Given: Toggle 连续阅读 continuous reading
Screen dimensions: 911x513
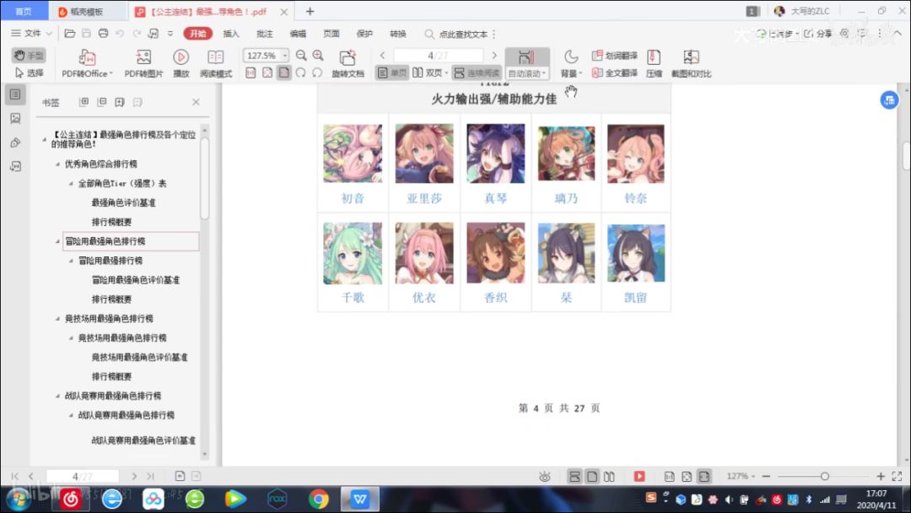Looking at the screenshot, I should pyautogui.click(x=477, y=73).
